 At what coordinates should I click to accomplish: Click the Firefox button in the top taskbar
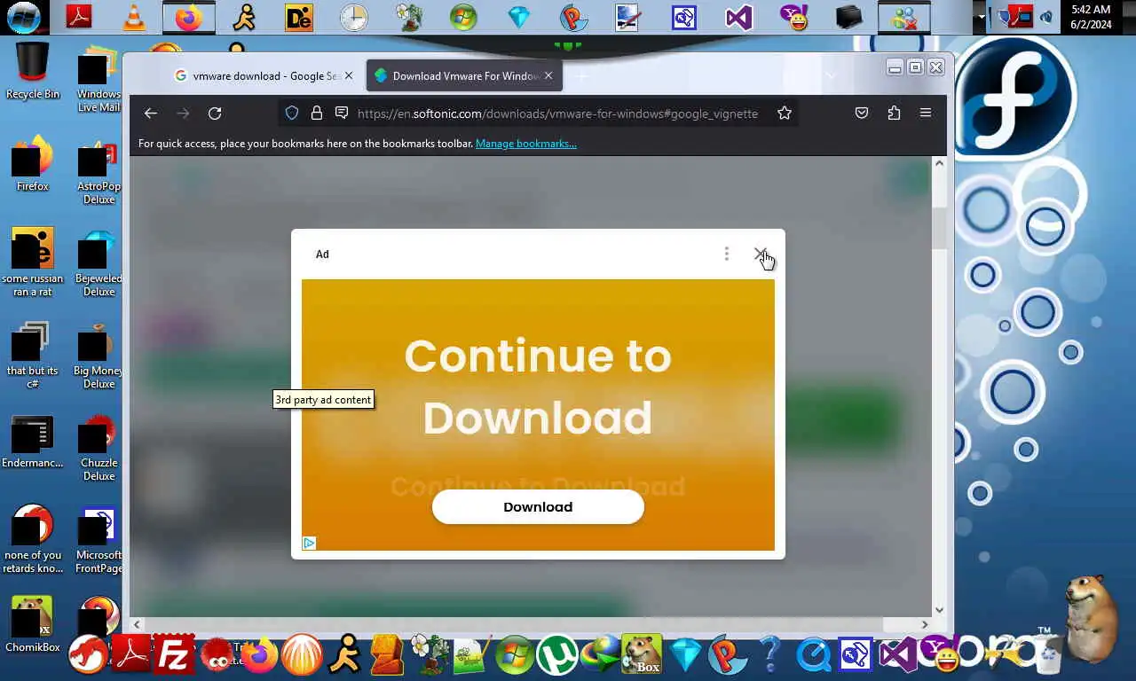point(188,17)
